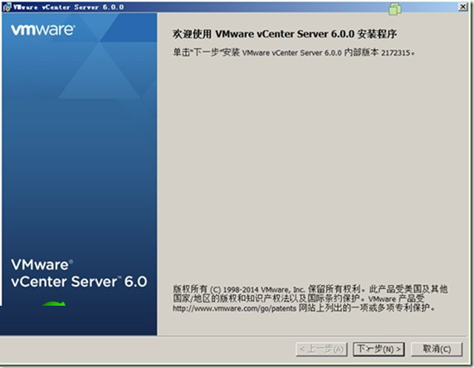Click the "VMware" word above vCenter Server

[x=42, y=265]
